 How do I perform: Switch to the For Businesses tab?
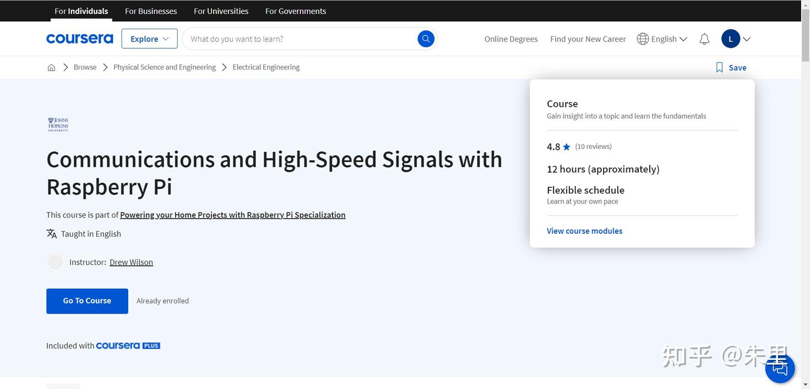[x=151, y=11]
